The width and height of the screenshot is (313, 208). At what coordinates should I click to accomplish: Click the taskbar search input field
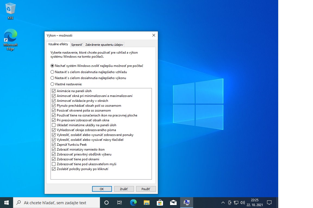(x=57, y=203)
